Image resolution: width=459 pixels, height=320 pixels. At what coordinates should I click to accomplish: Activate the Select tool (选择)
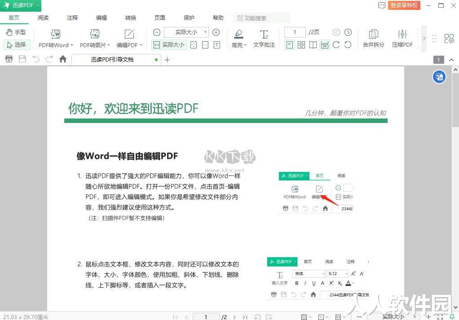(17, 45)
